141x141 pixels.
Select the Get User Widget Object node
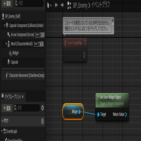tap(112, 107)
